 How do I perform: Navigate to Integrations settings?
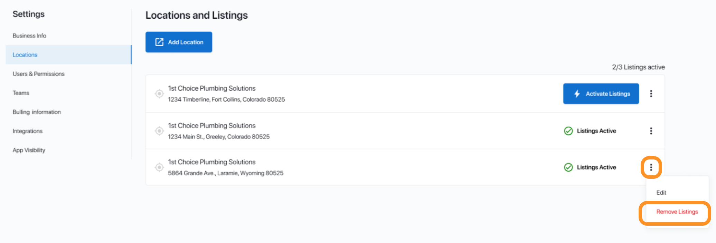[x=27, y=131]
